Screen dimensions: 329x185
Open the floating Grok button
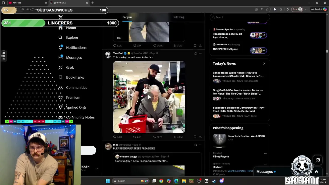[x=318, y=160]
